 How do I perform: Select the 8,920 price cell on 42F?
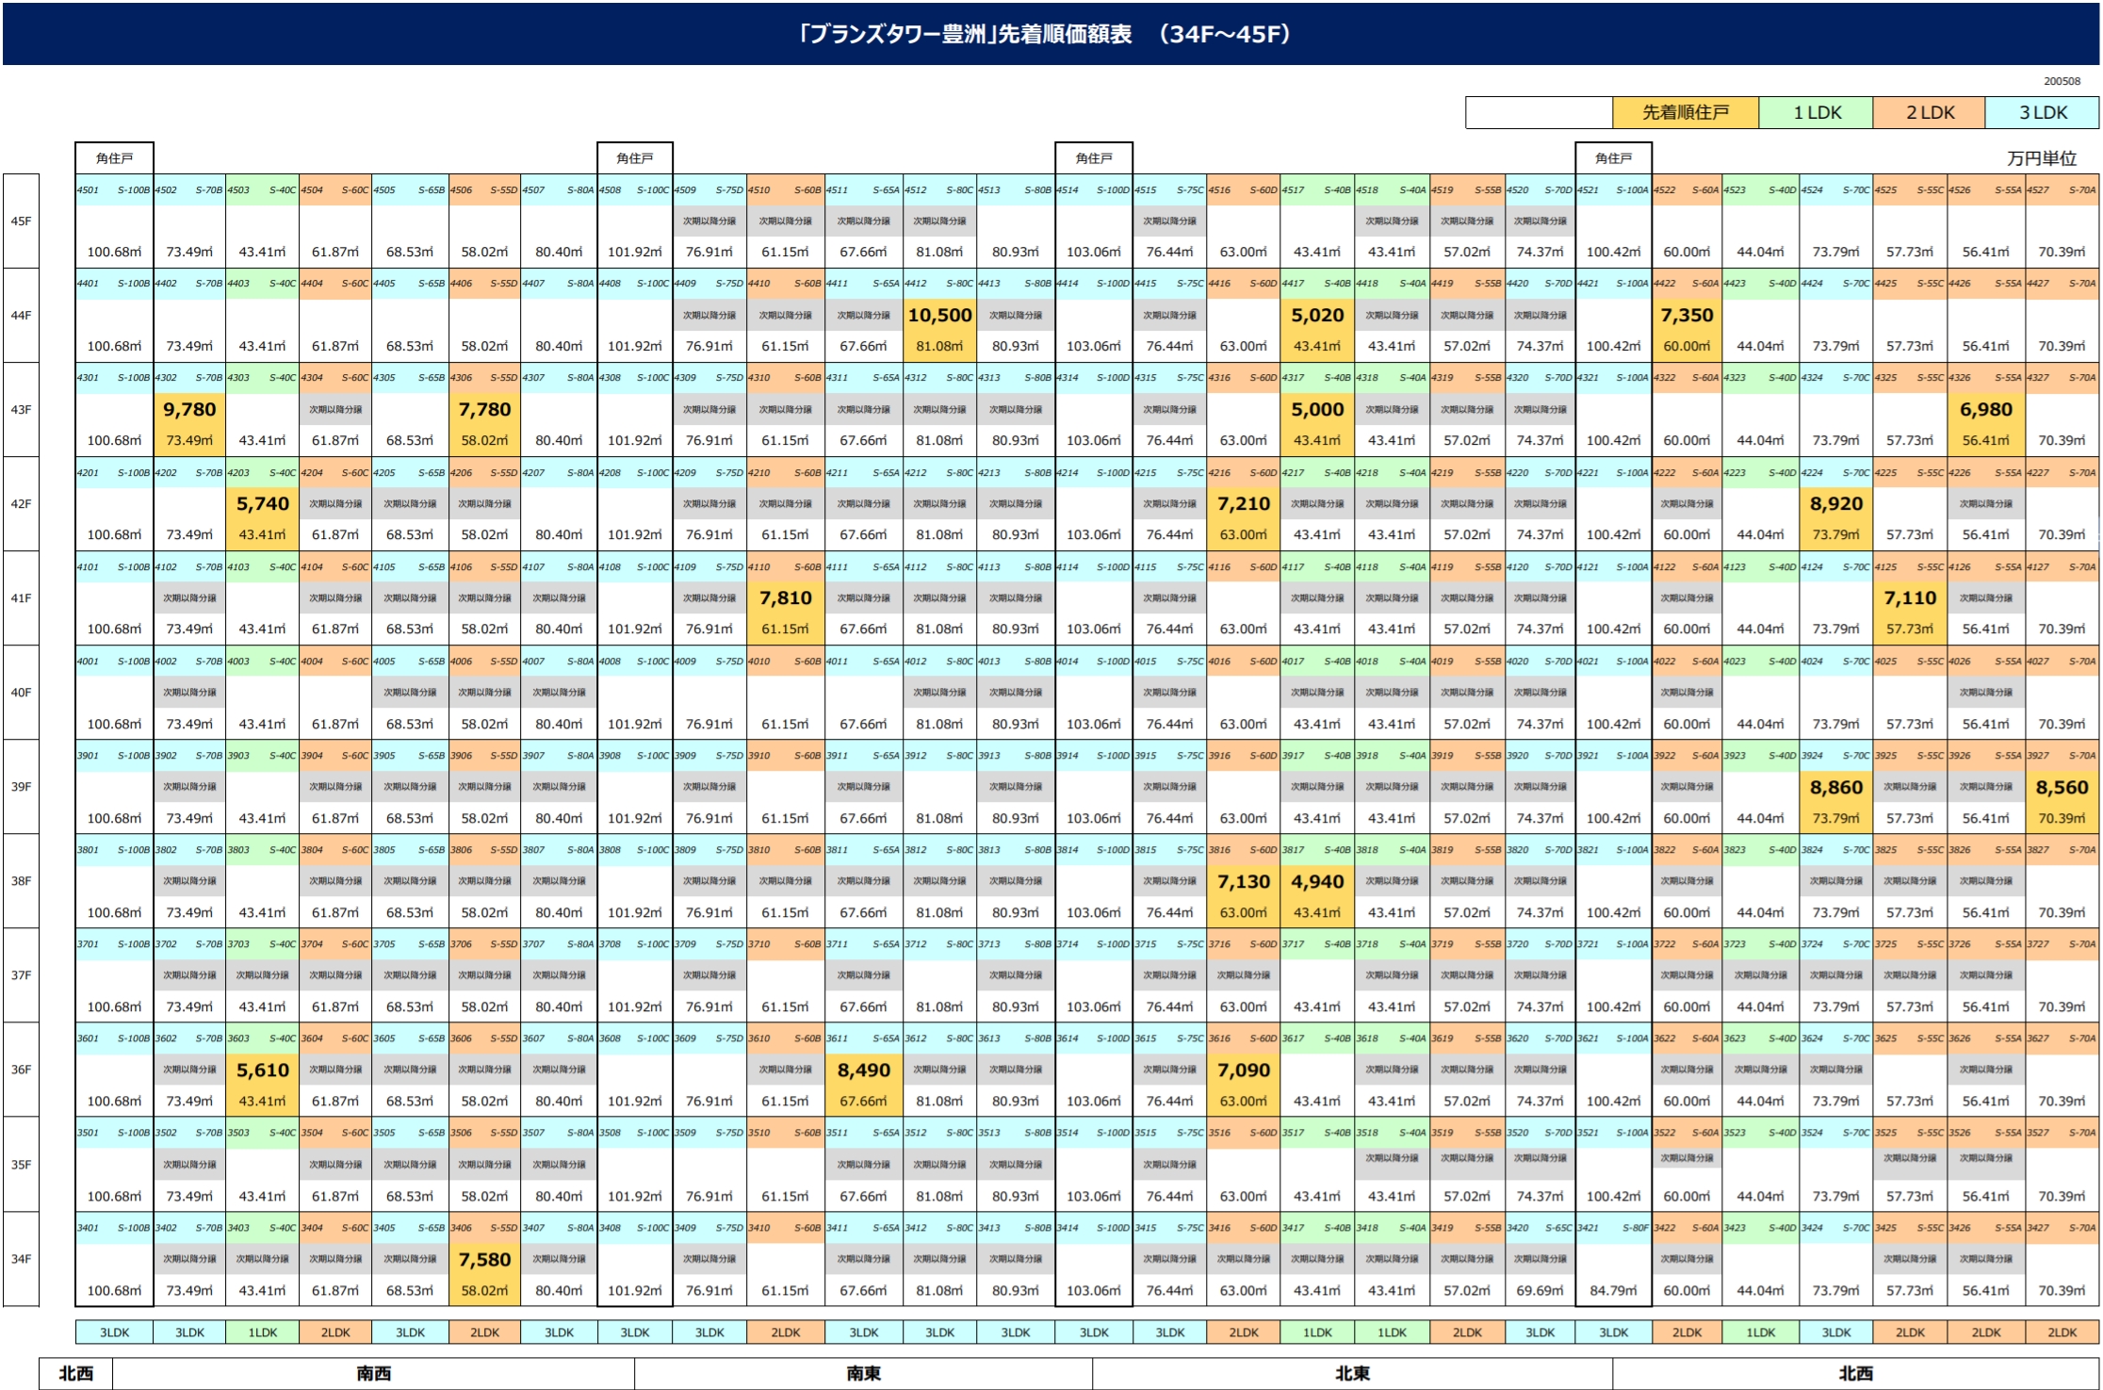[x=1835, y=504]
